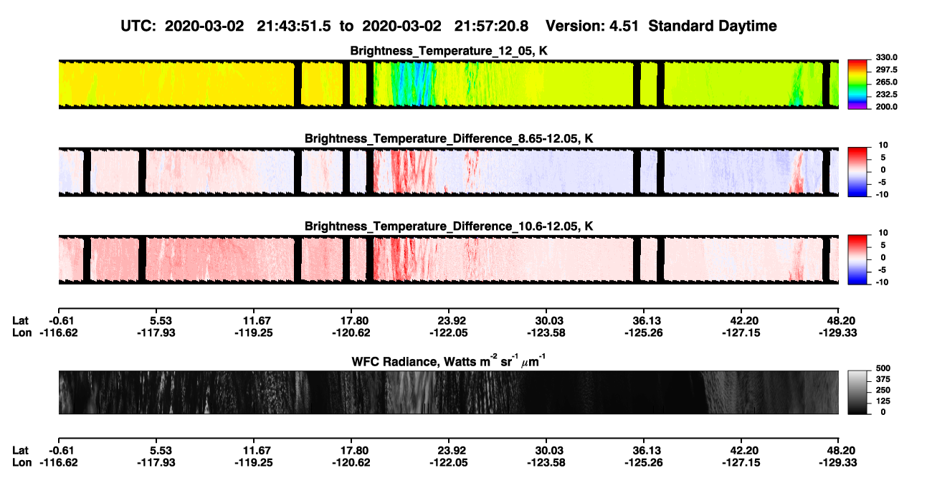Image resolution: width=932 pixels, height=478 pixels.
Task: Click the '500' tick on WFC color bar
Action: 883,370
